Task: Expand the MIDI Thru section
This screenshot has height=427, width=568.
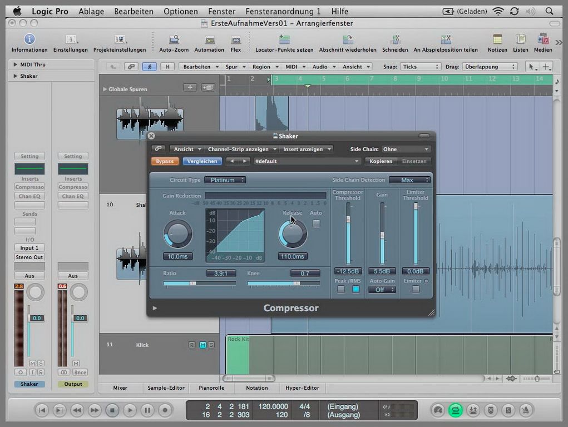Action: pyautogui.click(x=15, y=64)
